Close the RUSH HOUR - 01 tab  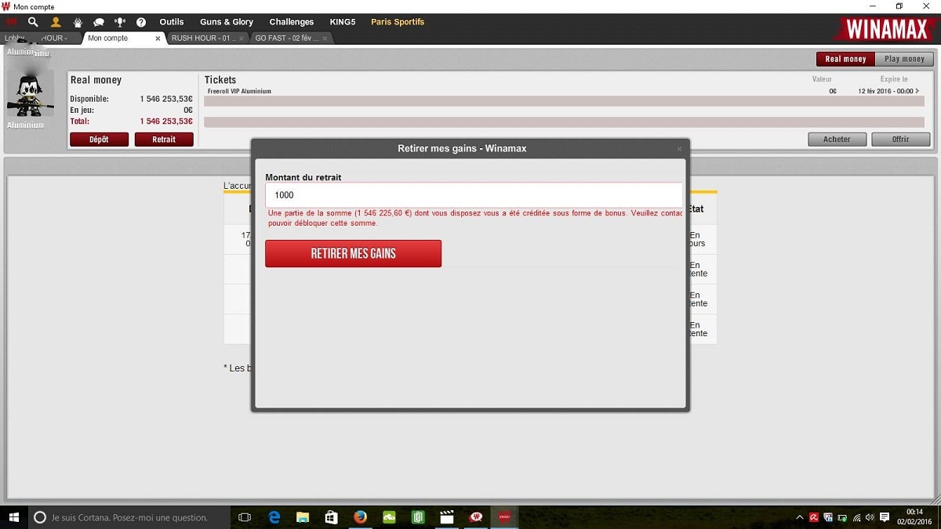[241, 38]
